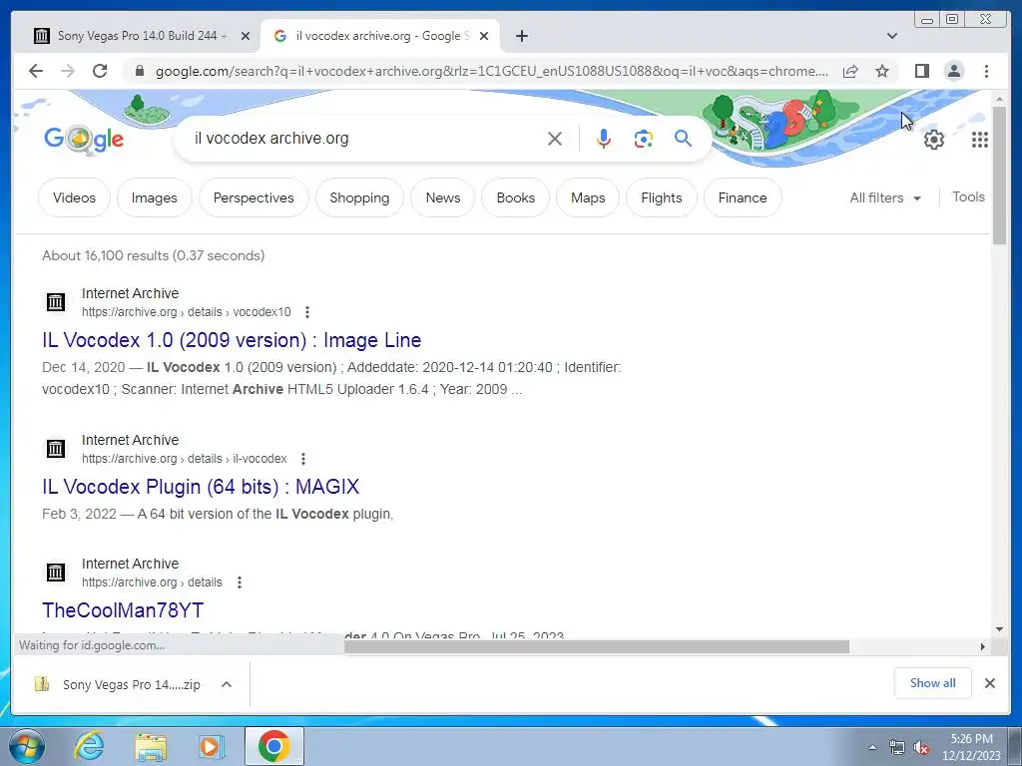1022x766 pixels.
Task: View site info via the padlock
Action: coord(139,71)
